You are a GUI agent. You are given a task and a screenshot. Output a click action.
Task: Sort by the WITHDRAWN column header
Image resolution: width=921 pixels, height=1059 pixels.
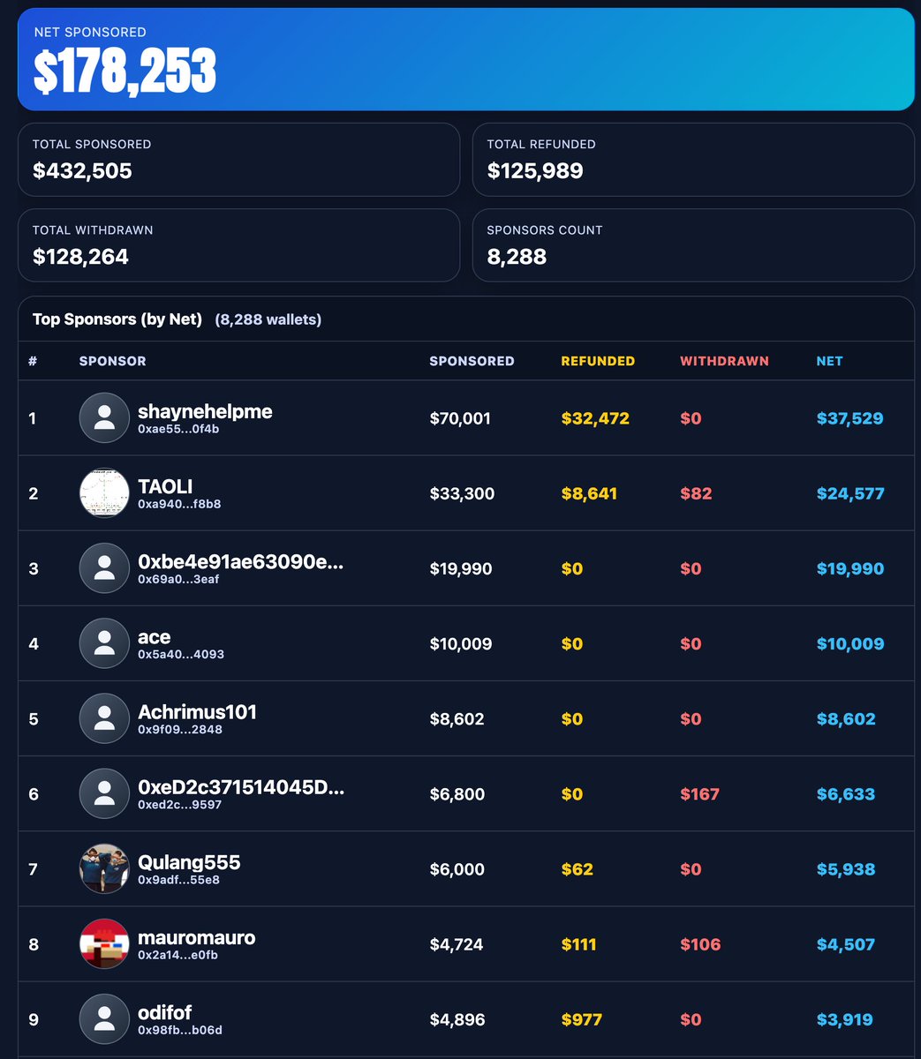point(724,361)
